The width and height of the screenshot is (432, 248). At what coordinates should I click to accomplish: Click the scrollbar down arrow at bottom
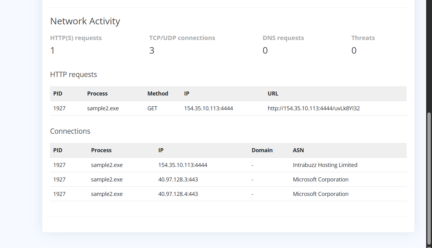pos(429,246)
